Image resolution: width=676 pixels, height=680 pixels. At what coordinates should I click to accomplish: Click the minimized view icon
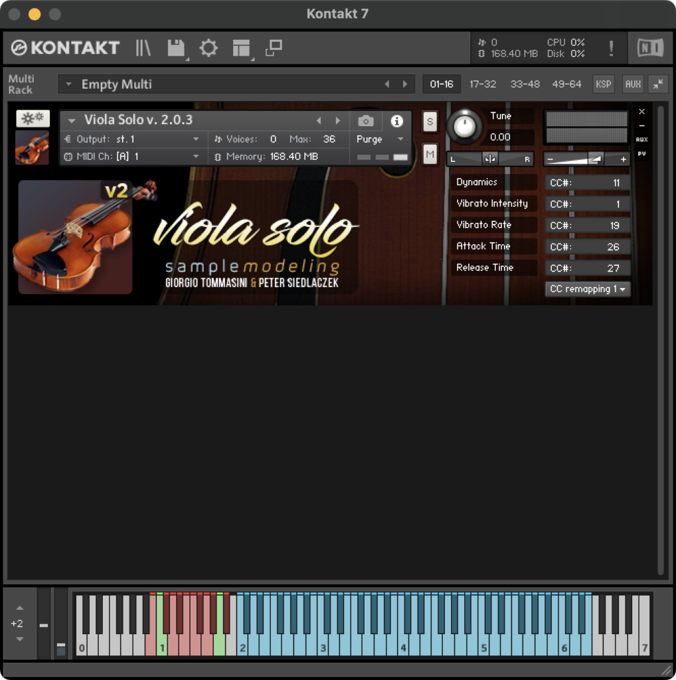point(274,48)
